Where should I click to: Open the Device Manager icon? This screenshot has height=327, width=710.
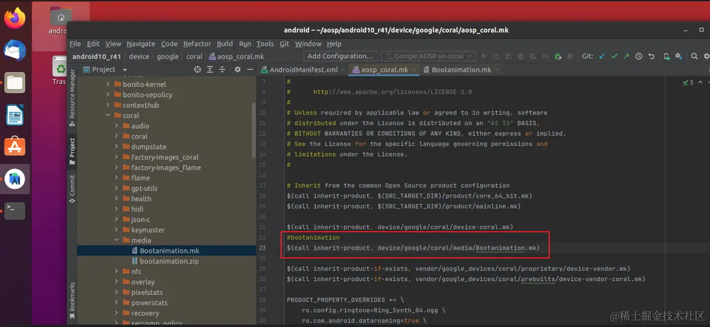[x=667, y=56]
